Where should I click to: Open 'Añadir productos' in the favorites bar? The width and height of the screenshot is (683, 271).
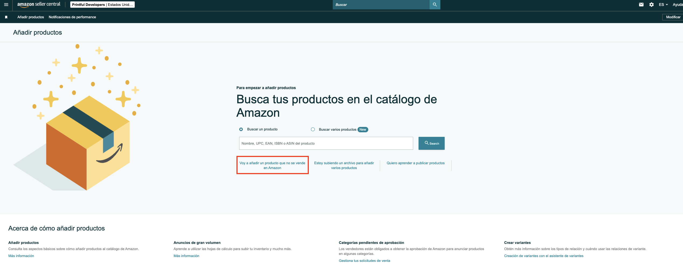click(x=31, y=17)
